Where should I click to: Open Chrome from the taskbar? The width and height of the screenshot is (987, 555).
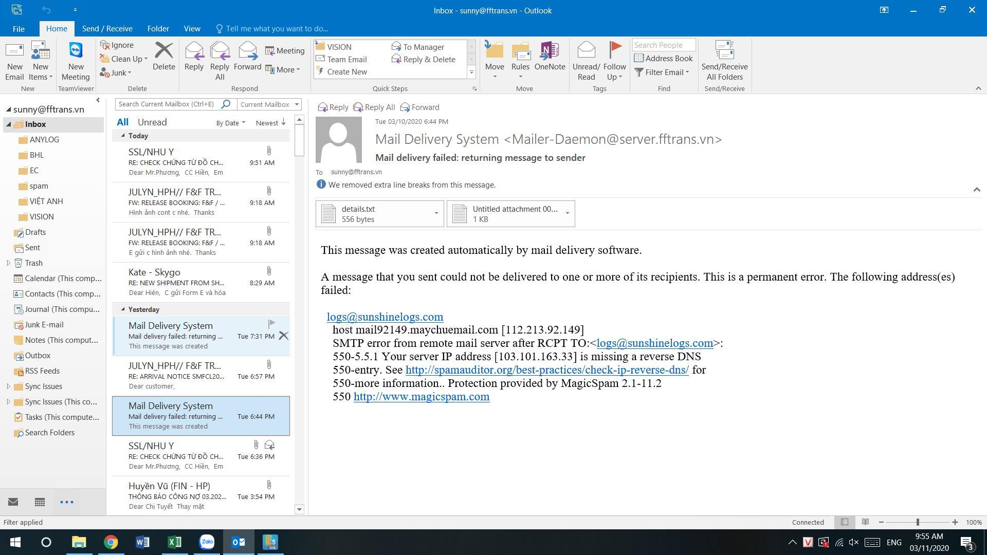(x=111, y=542)
